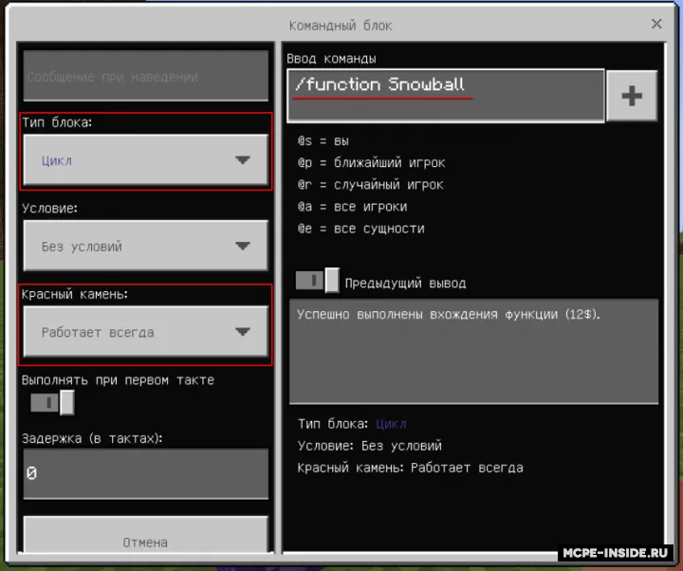683x571 pixels.
Task: Click the 'Ввод команды' label
Action: click(331, 59)
